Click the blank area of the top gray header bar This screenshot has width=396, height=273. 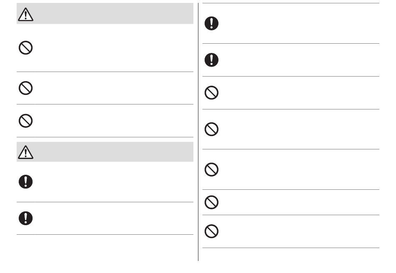pyautogui.click(x=114, y=14)
